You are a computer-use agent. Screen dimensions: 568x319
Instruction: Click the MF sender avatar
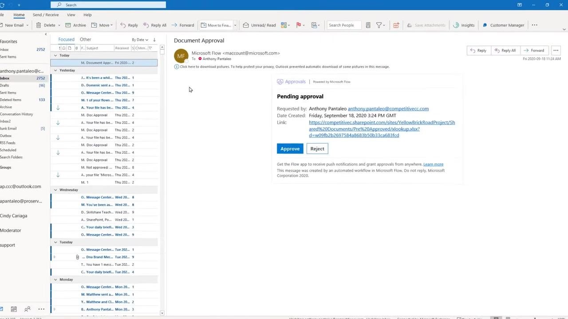(181, 56)
